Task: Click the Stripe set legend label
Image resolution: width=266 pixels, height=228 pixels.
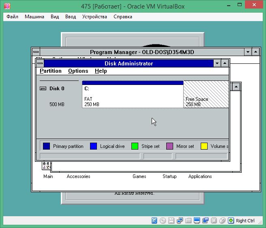Action: (x=150, y=146)
